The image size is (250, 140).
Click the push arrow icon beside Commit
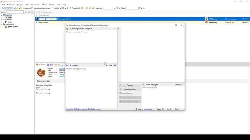pyautogui.click(x=68, y=8)
